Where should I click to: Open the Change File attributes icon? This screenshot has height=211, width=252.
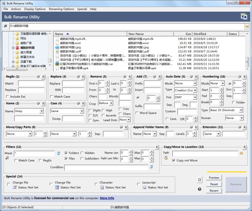(x=15, y=187)
